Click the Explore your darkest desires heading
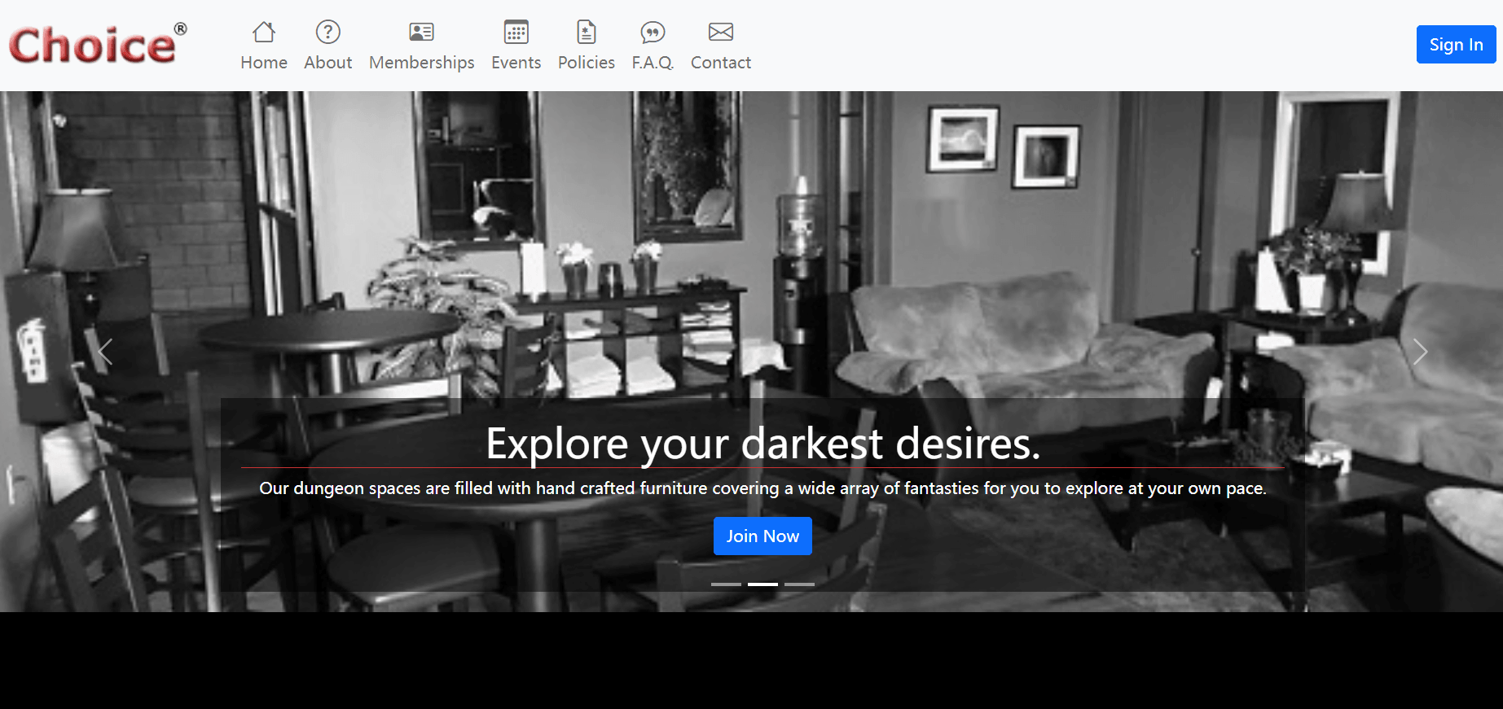Viewport: 1503px width, 709px height. [x=762, y=444]
